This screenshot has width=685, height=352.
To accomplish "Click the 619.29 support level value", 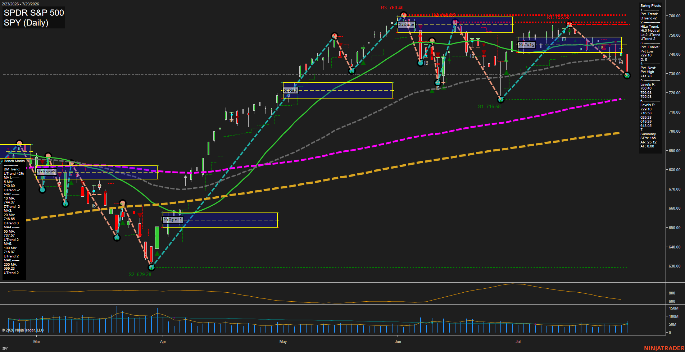I will coord(646,122).
